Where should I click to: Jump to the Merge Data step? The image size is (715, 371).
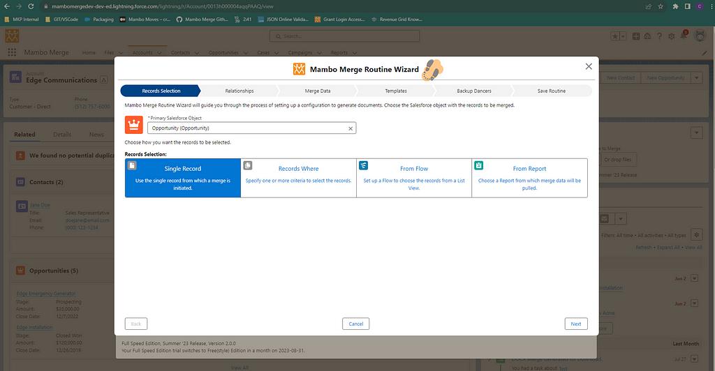tap(318, 91)
